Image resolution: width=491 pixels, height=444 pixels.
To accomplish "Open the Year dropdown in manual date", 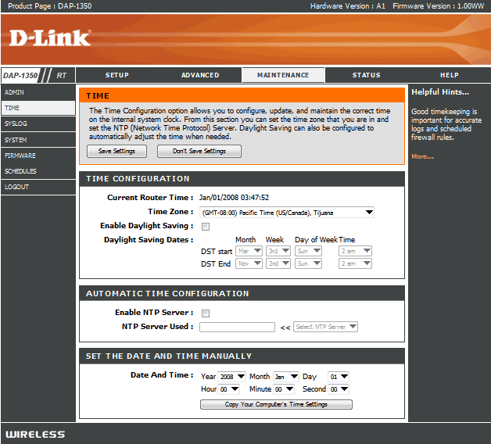I will click(232, 376).
